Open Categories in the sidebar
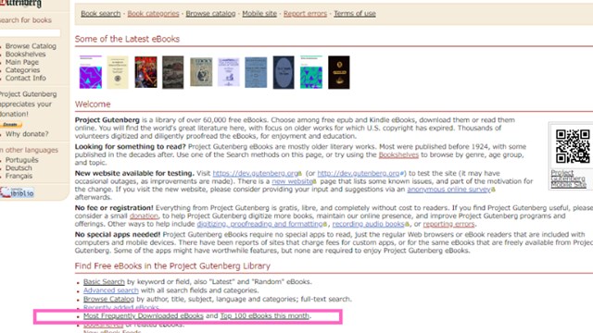Image resolution: width=593 pixels, height=333 pixels. 22,70
